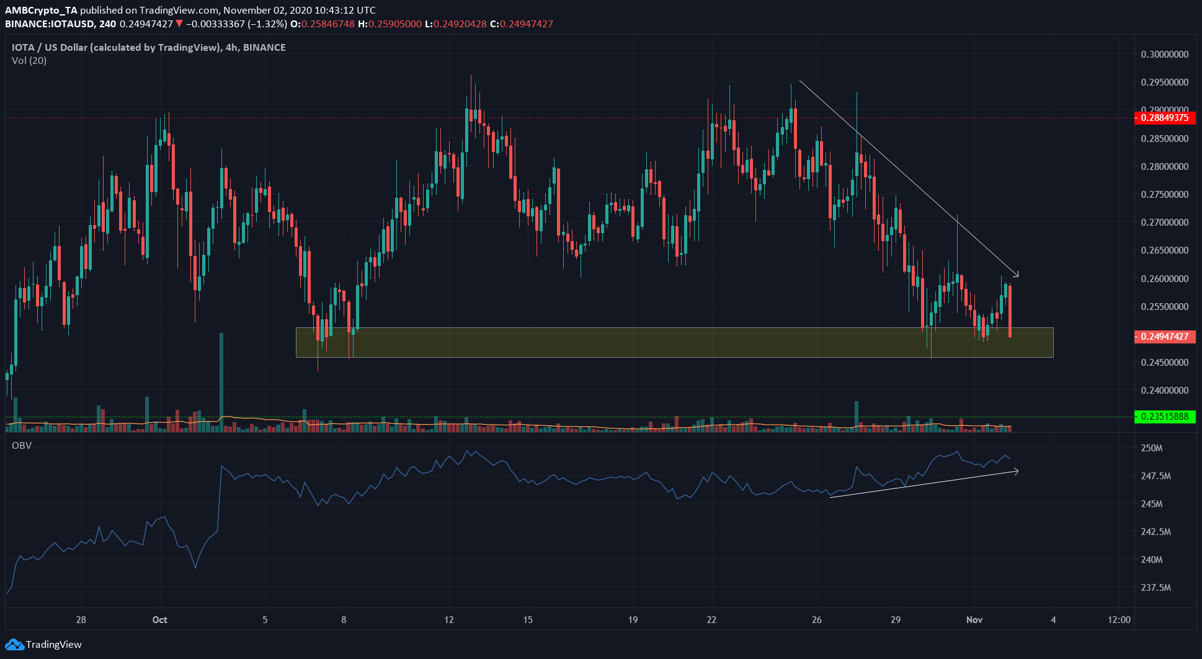Click the OBV indicator label
Viewport: 1202px width, 659px height.
(22, 446)
